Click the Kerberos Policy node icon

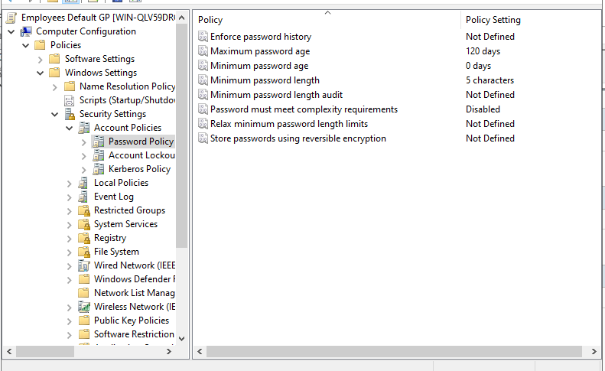[x=99, y=169]
